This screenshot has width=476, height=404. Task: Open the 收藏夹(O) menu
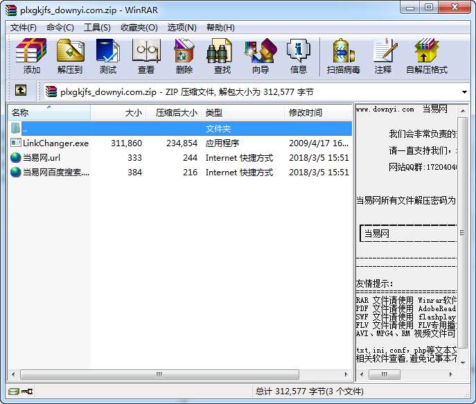point(139,28)
